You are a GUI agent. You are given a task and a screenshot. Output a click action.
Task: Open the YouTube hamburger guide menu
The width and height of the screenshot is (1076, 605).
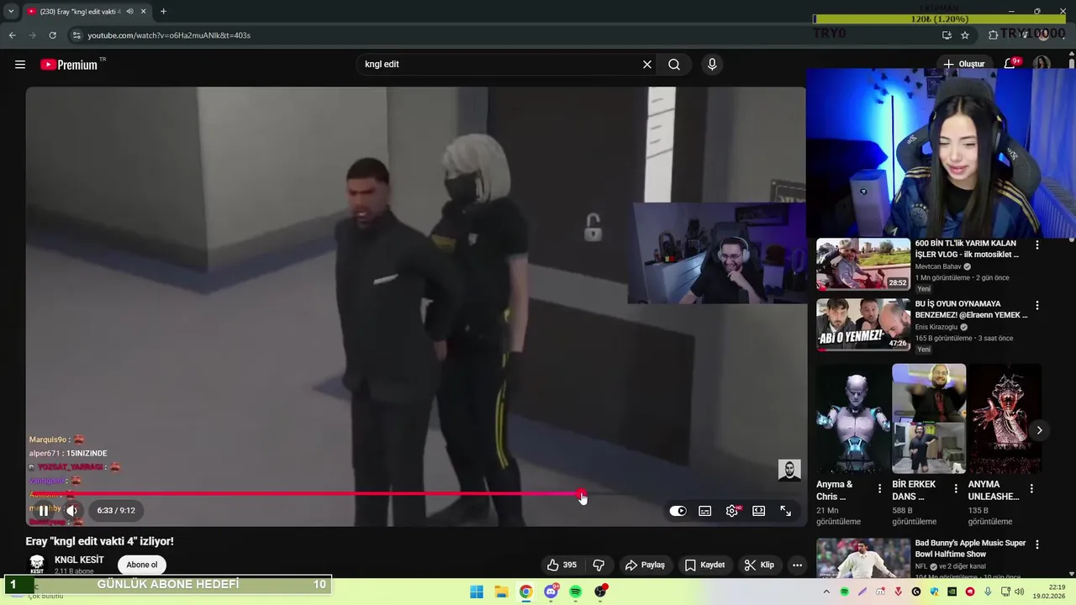click(20, 64)
